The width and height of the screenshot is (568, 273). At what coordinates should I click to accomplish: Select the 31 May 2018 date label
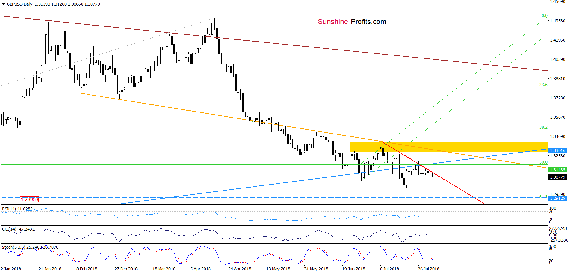pos(316,269)
